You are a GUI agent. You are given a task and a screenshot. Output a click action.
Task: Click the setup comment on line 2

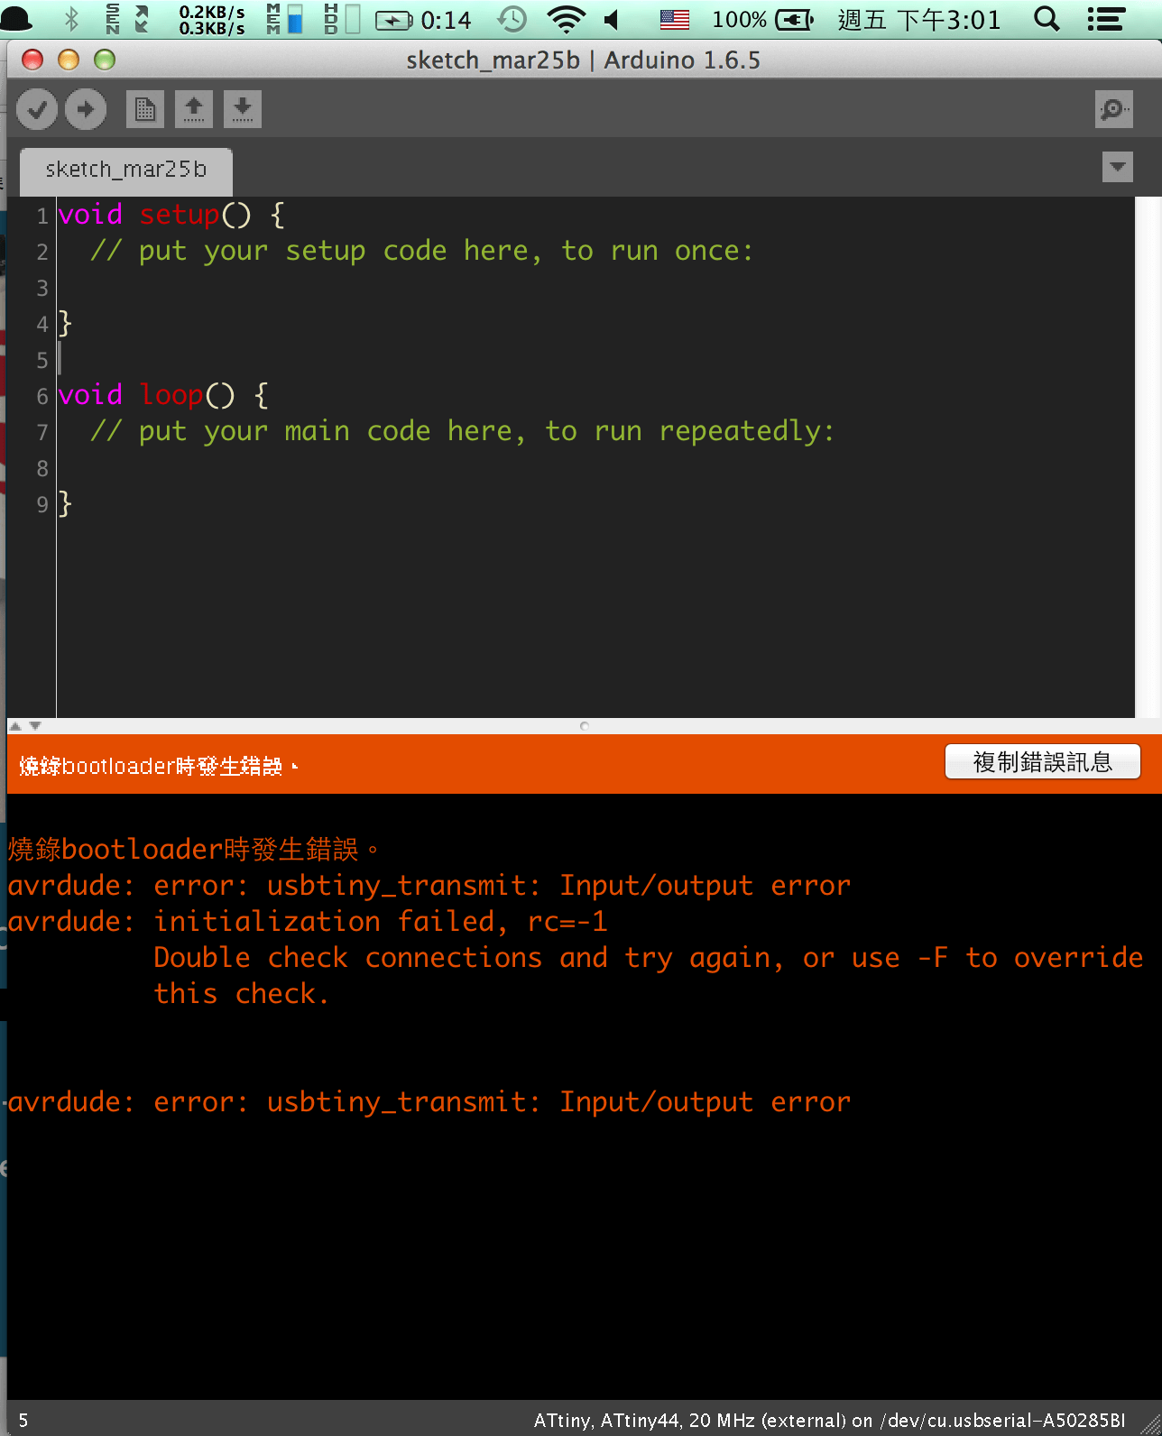coord(421,251)
